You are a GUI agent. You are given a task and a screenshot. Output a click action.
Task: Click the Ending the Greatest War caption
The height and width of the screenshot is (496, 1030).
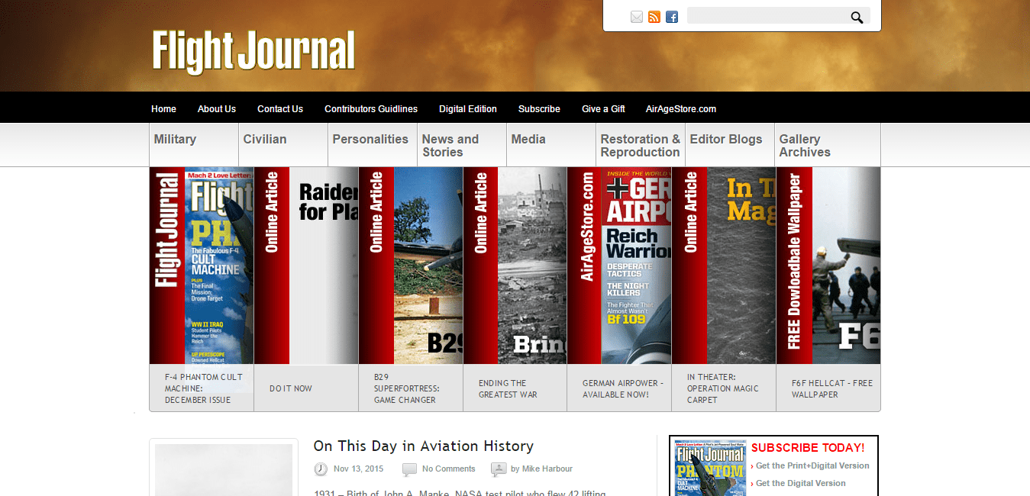coord(509,388)
